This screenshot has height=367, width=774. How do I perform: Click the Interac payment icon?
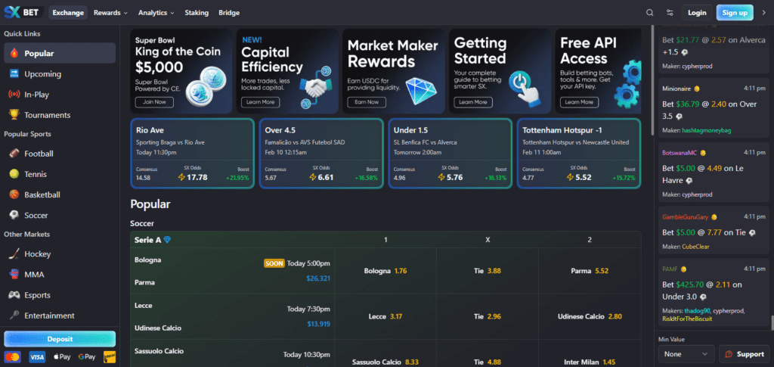coord(110,356)
